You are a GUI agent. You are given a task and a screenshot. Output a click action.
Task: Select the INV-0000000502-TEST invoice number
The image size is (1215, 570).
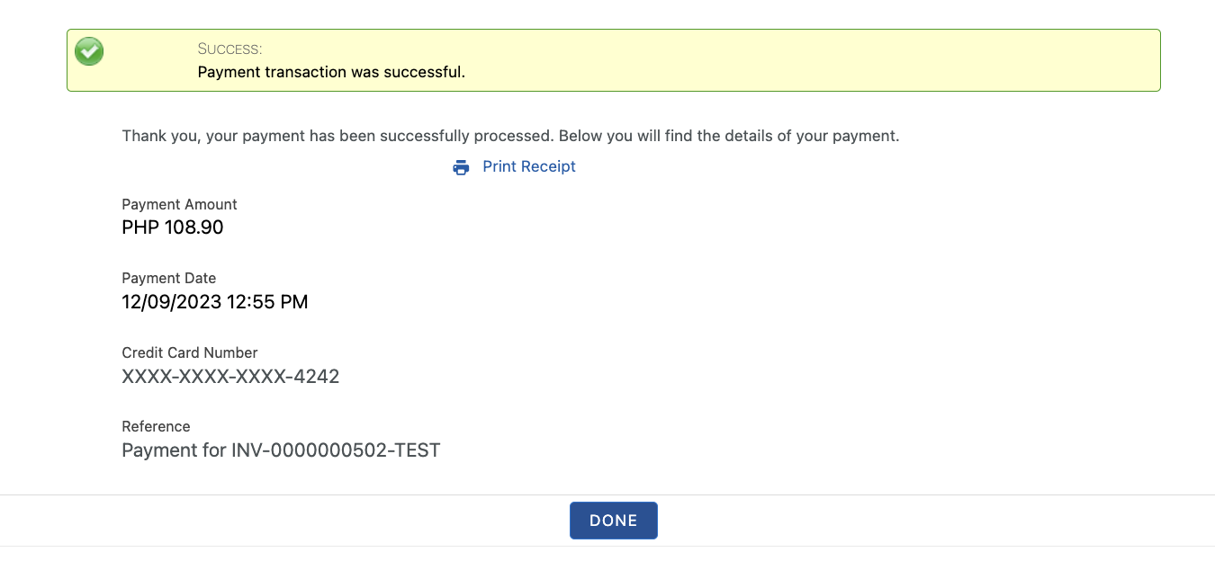[336, 450]
